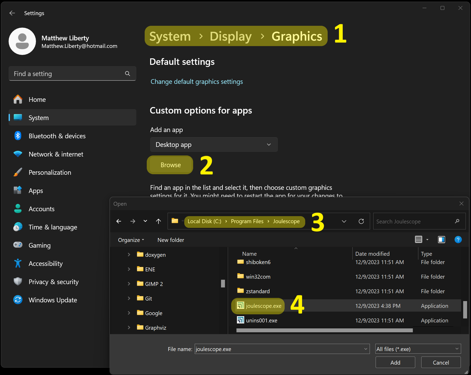Viewport: 471px width, 375px height.
Task: Open help in the Open dialog
Action: (x=458, y=239)
